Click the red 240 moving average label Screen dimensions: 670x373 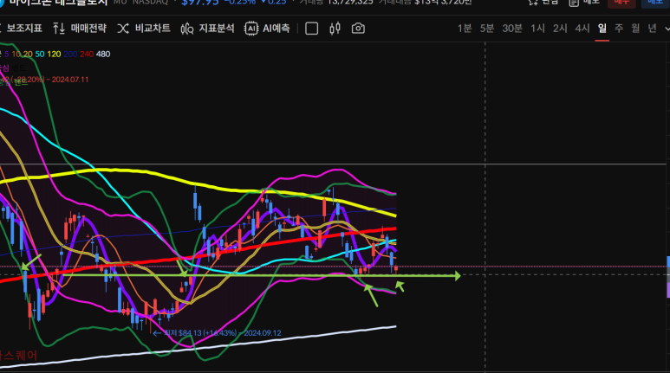(x=87, y=55)
